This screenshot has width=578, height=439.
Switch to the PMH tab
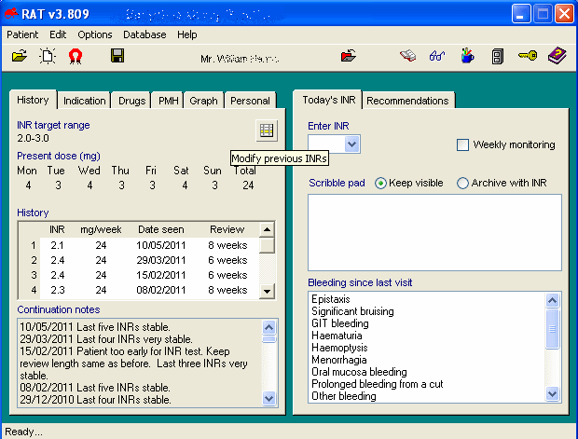pos(168,101)
